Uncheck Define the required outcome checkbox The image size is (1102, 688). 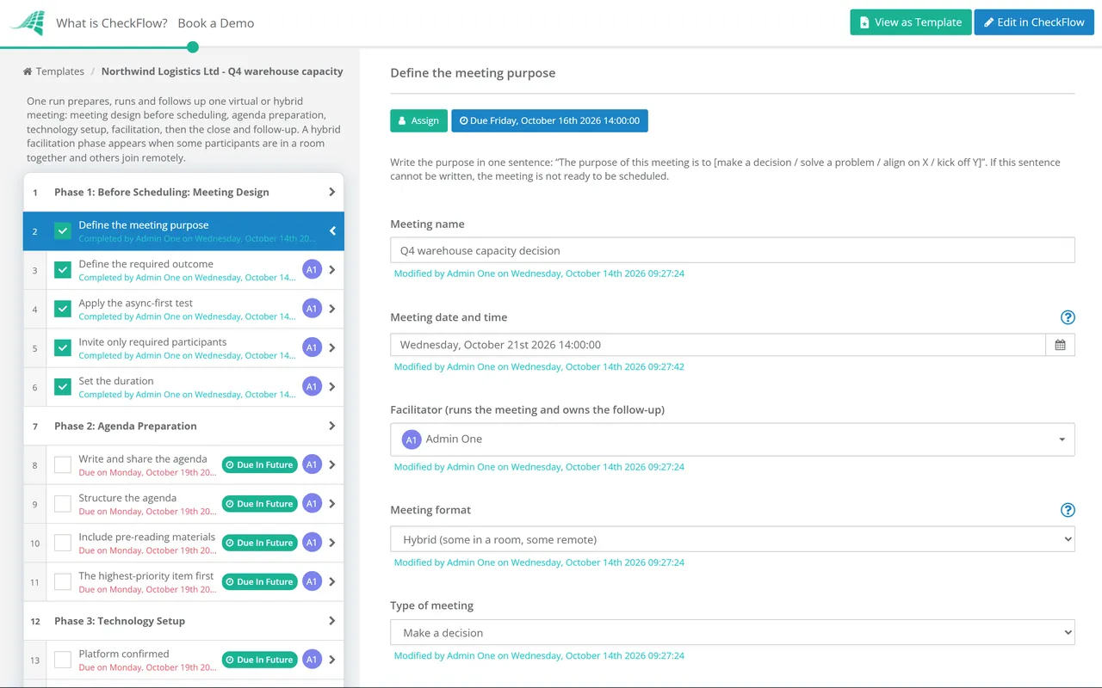click(x=63, y=270)
